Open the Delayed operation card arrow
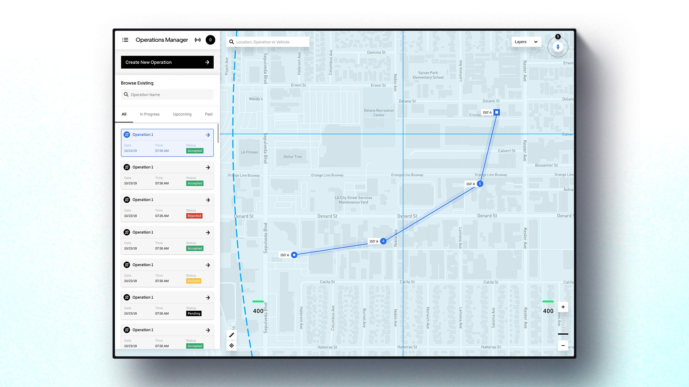Image resolution: width=689 pixels, height=387 pixels. point(208,265)
